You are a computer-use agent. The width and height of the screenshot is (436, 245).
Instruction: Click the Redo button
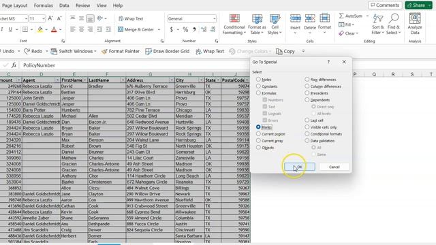coord(33,51)
